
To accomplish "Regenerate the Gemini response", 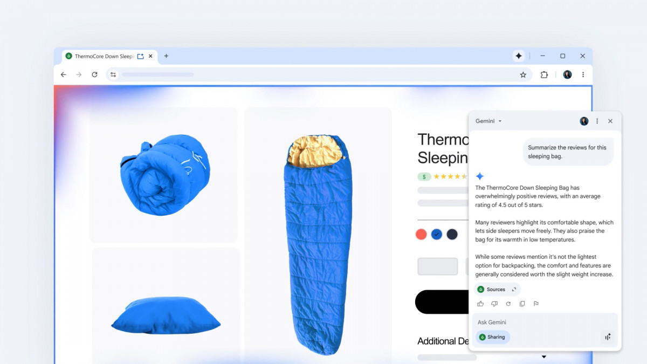I will coord(508,304).
